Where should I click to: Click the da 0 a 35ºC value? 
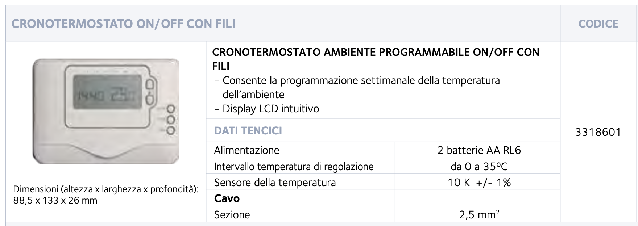[x=479, y=167]
